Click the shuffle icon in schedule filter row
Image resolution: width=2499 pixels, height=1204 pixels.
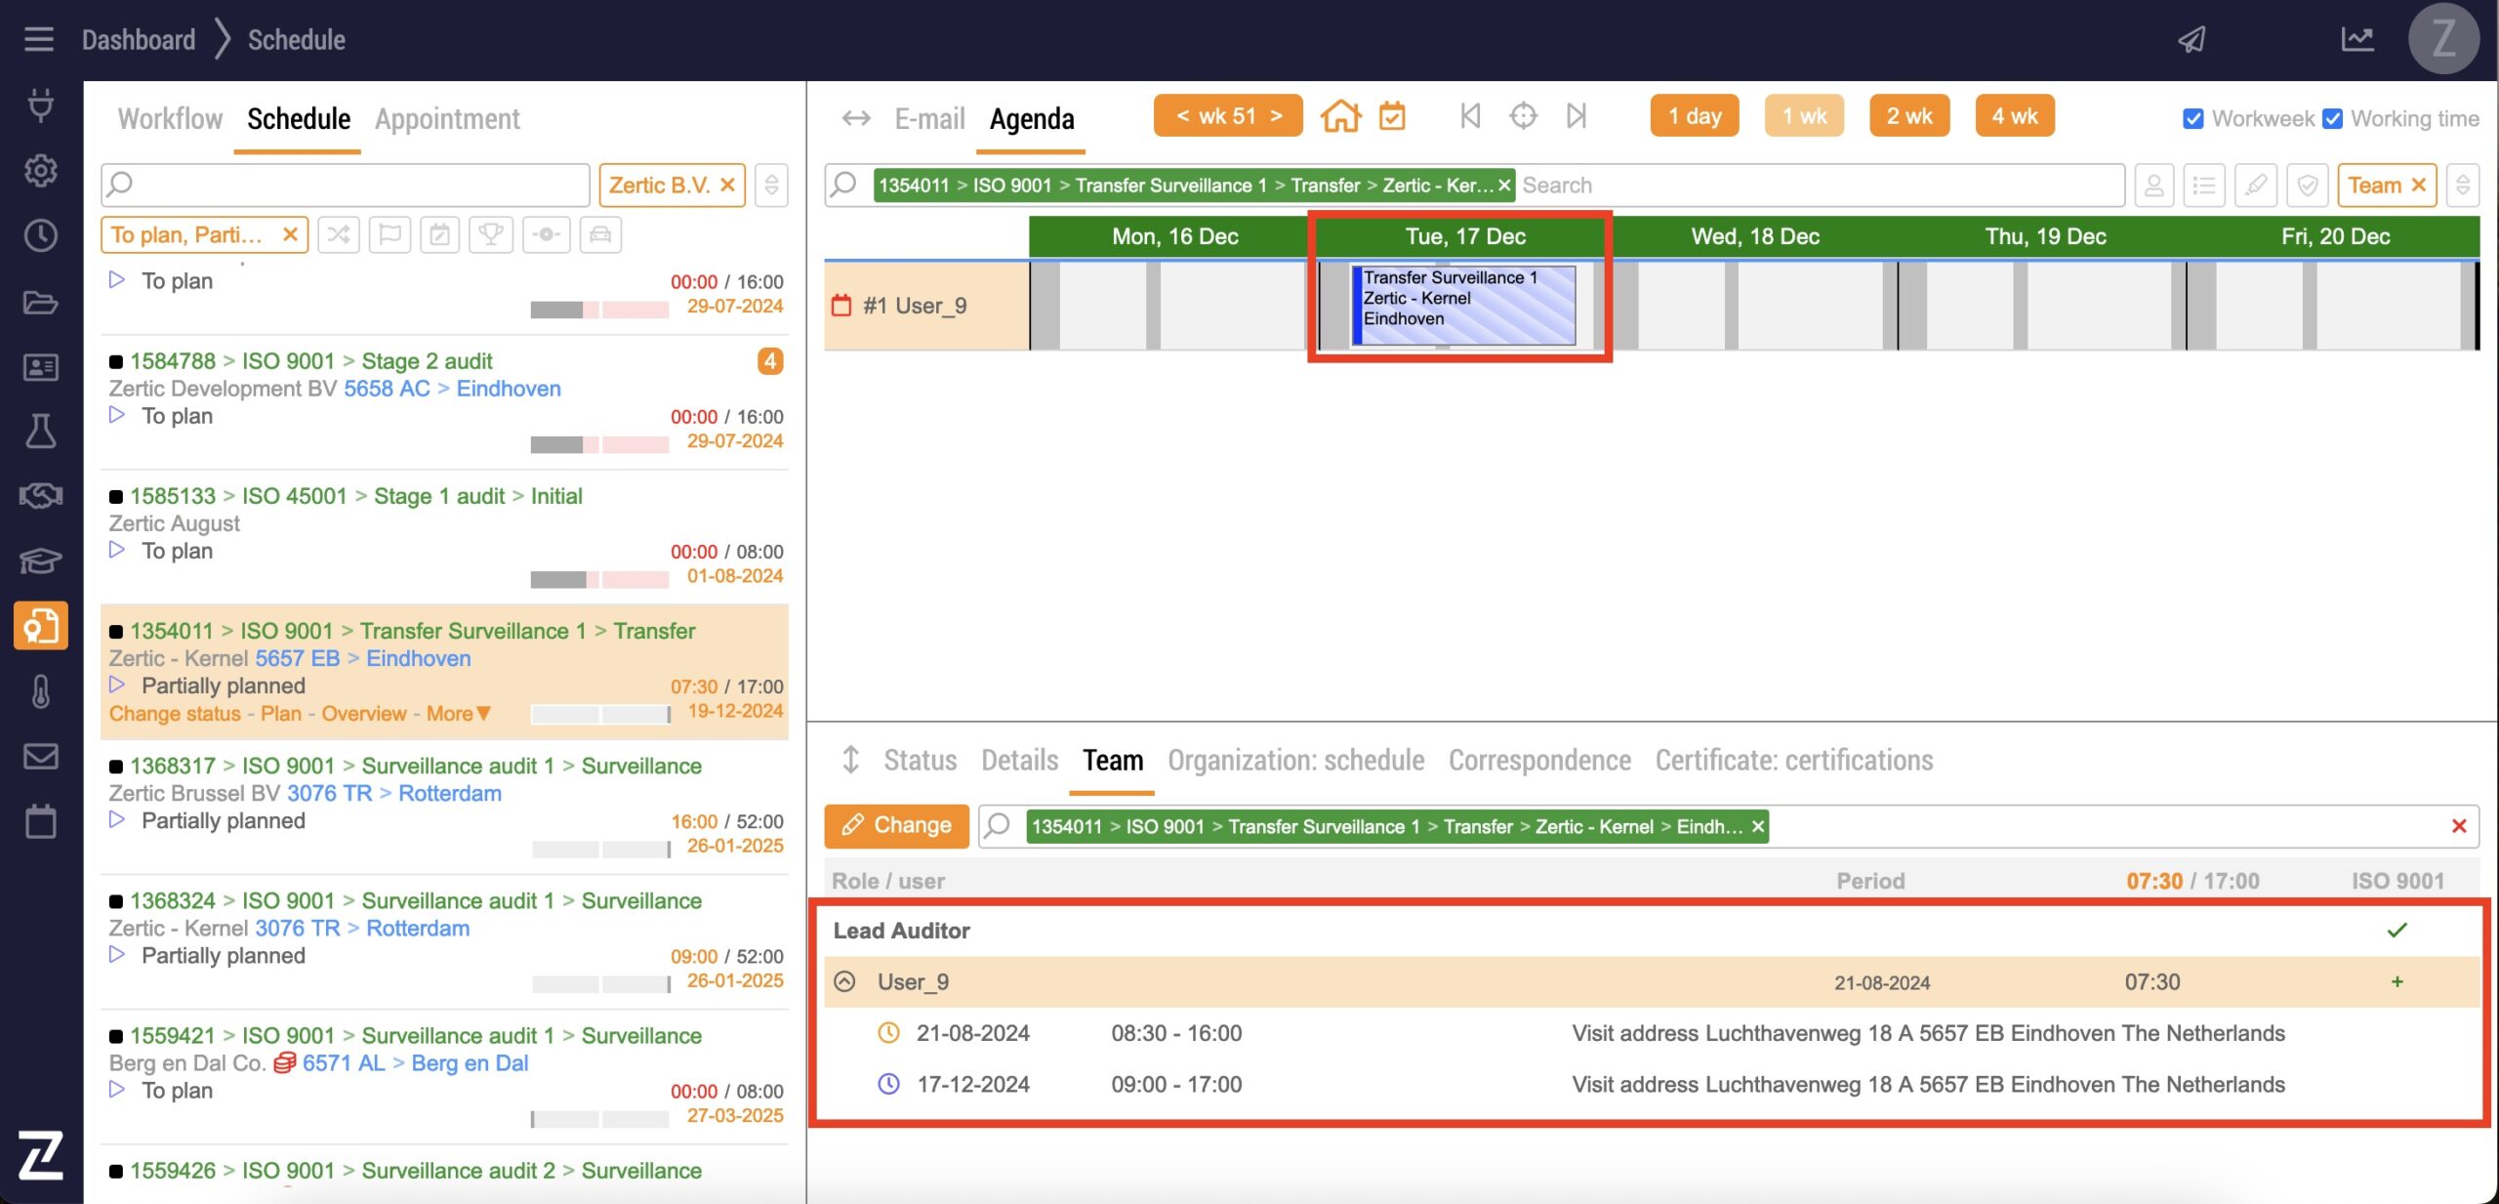[339, 234]
